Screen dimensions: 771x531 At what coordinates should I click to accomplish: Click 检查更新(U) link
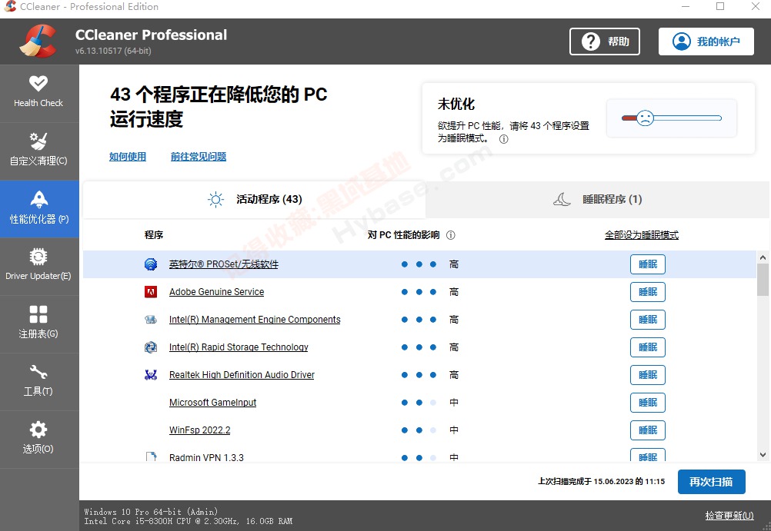[x=729, y=516]
